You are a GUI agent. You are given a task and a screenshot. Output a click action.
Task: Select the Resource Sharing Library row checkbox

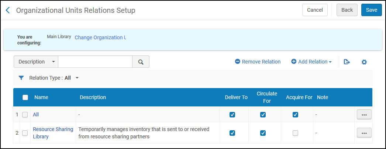[x=25, y=133]
